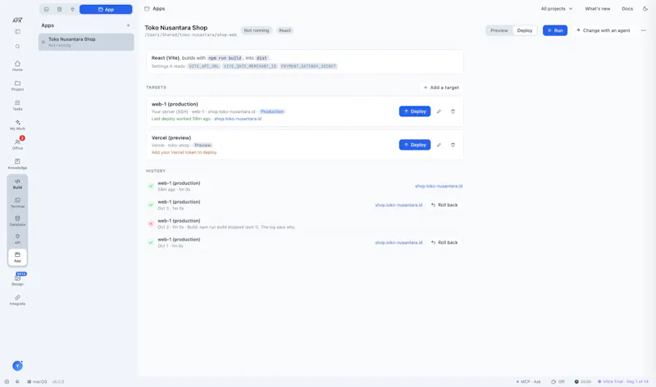Screen dimensions: 656x387
Task: Click macOS status bar entry
Action: tap(37, 381)
